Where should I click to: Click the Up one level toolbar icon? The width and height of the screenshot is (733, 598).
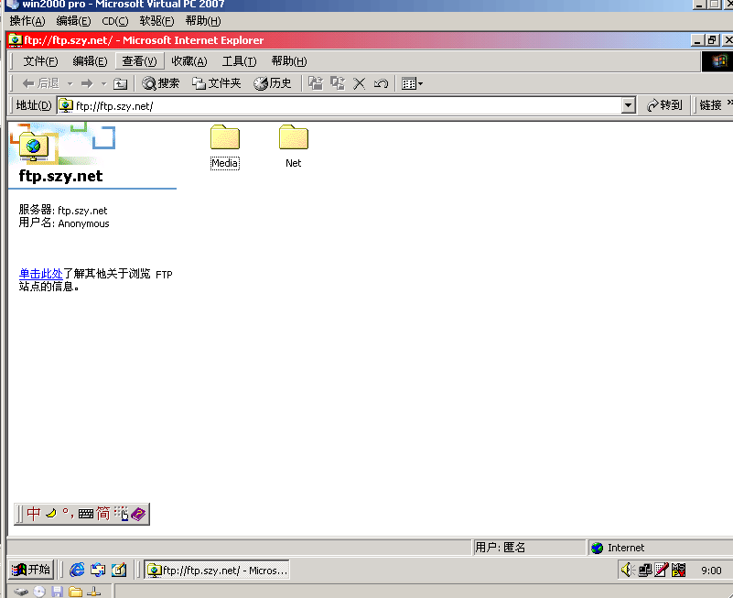(x=121, y=83)
